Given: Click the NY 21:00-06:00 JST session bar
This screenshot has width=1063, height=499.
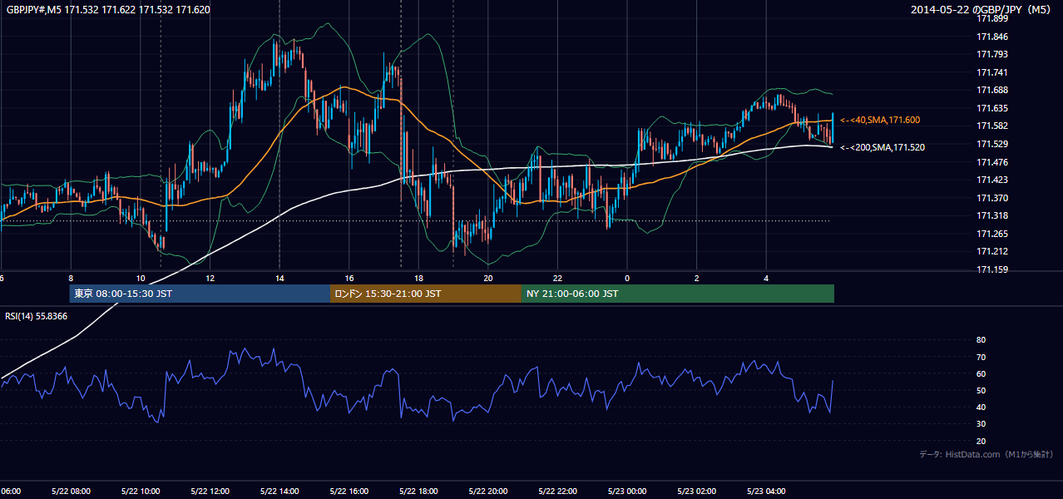Looking at the screenshot, I should (678, 294).
